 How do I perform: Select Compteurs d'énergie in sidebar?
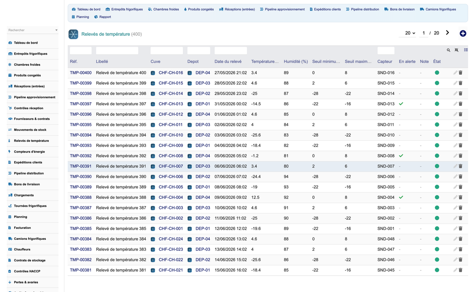click(29, 152)
